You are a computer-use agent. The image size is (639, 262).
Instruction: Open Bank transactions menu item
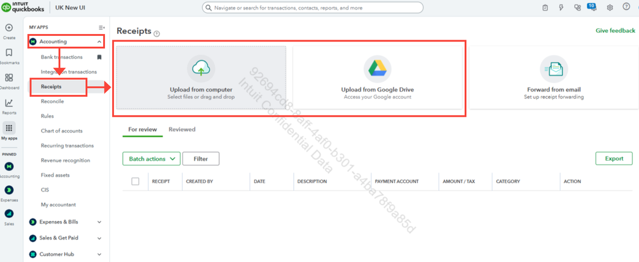(x=61, y=58)
